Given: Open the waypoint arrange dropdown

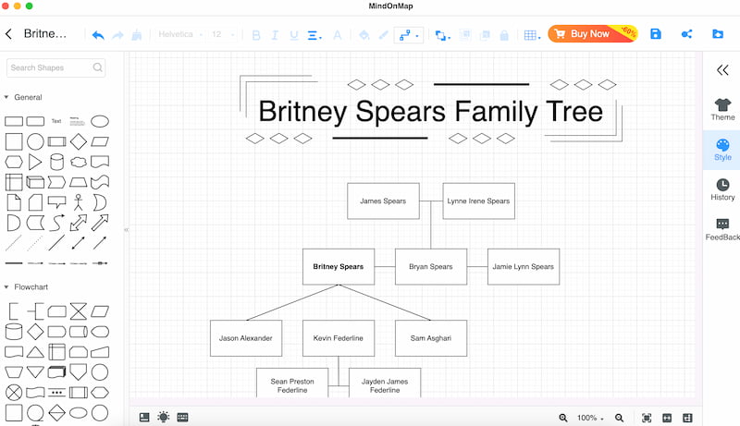Looking at the screenshot, I should tap(442, 35).
